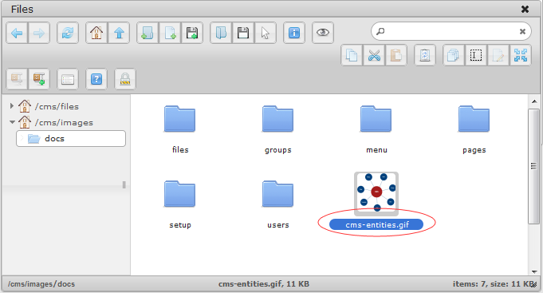Reload the folder with the refresh icon

tap(68, 33)
